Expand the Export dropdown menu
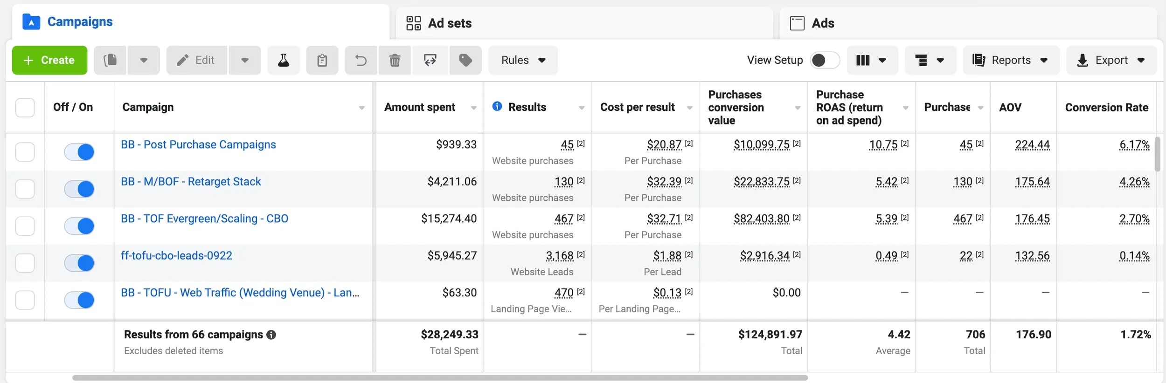Viewport: 1166px width, 383px height. click(1111, 60)
